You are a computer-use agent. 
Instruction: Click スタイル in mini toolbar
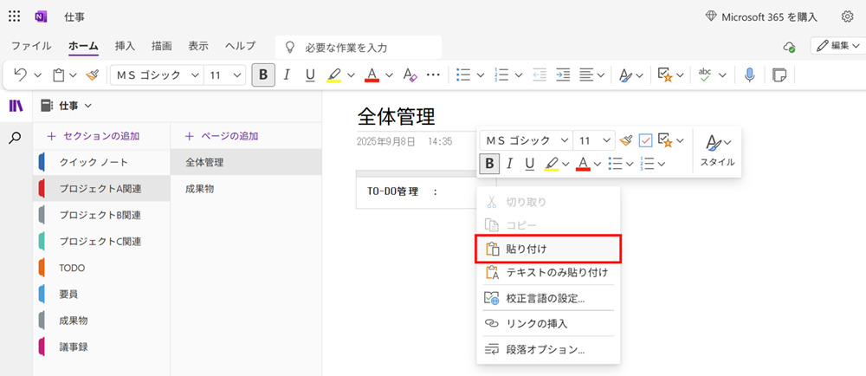click(x=717, y=151)
